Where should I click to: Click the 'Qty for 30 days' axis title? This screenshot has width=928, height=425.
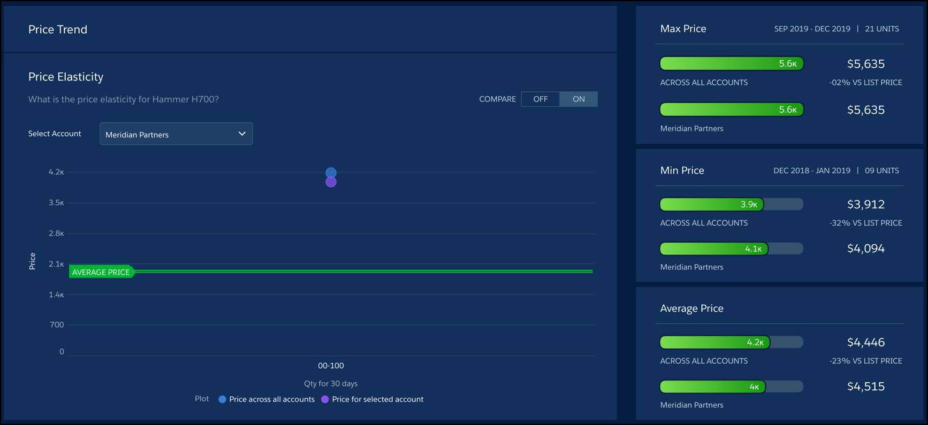tap(331, 384)
